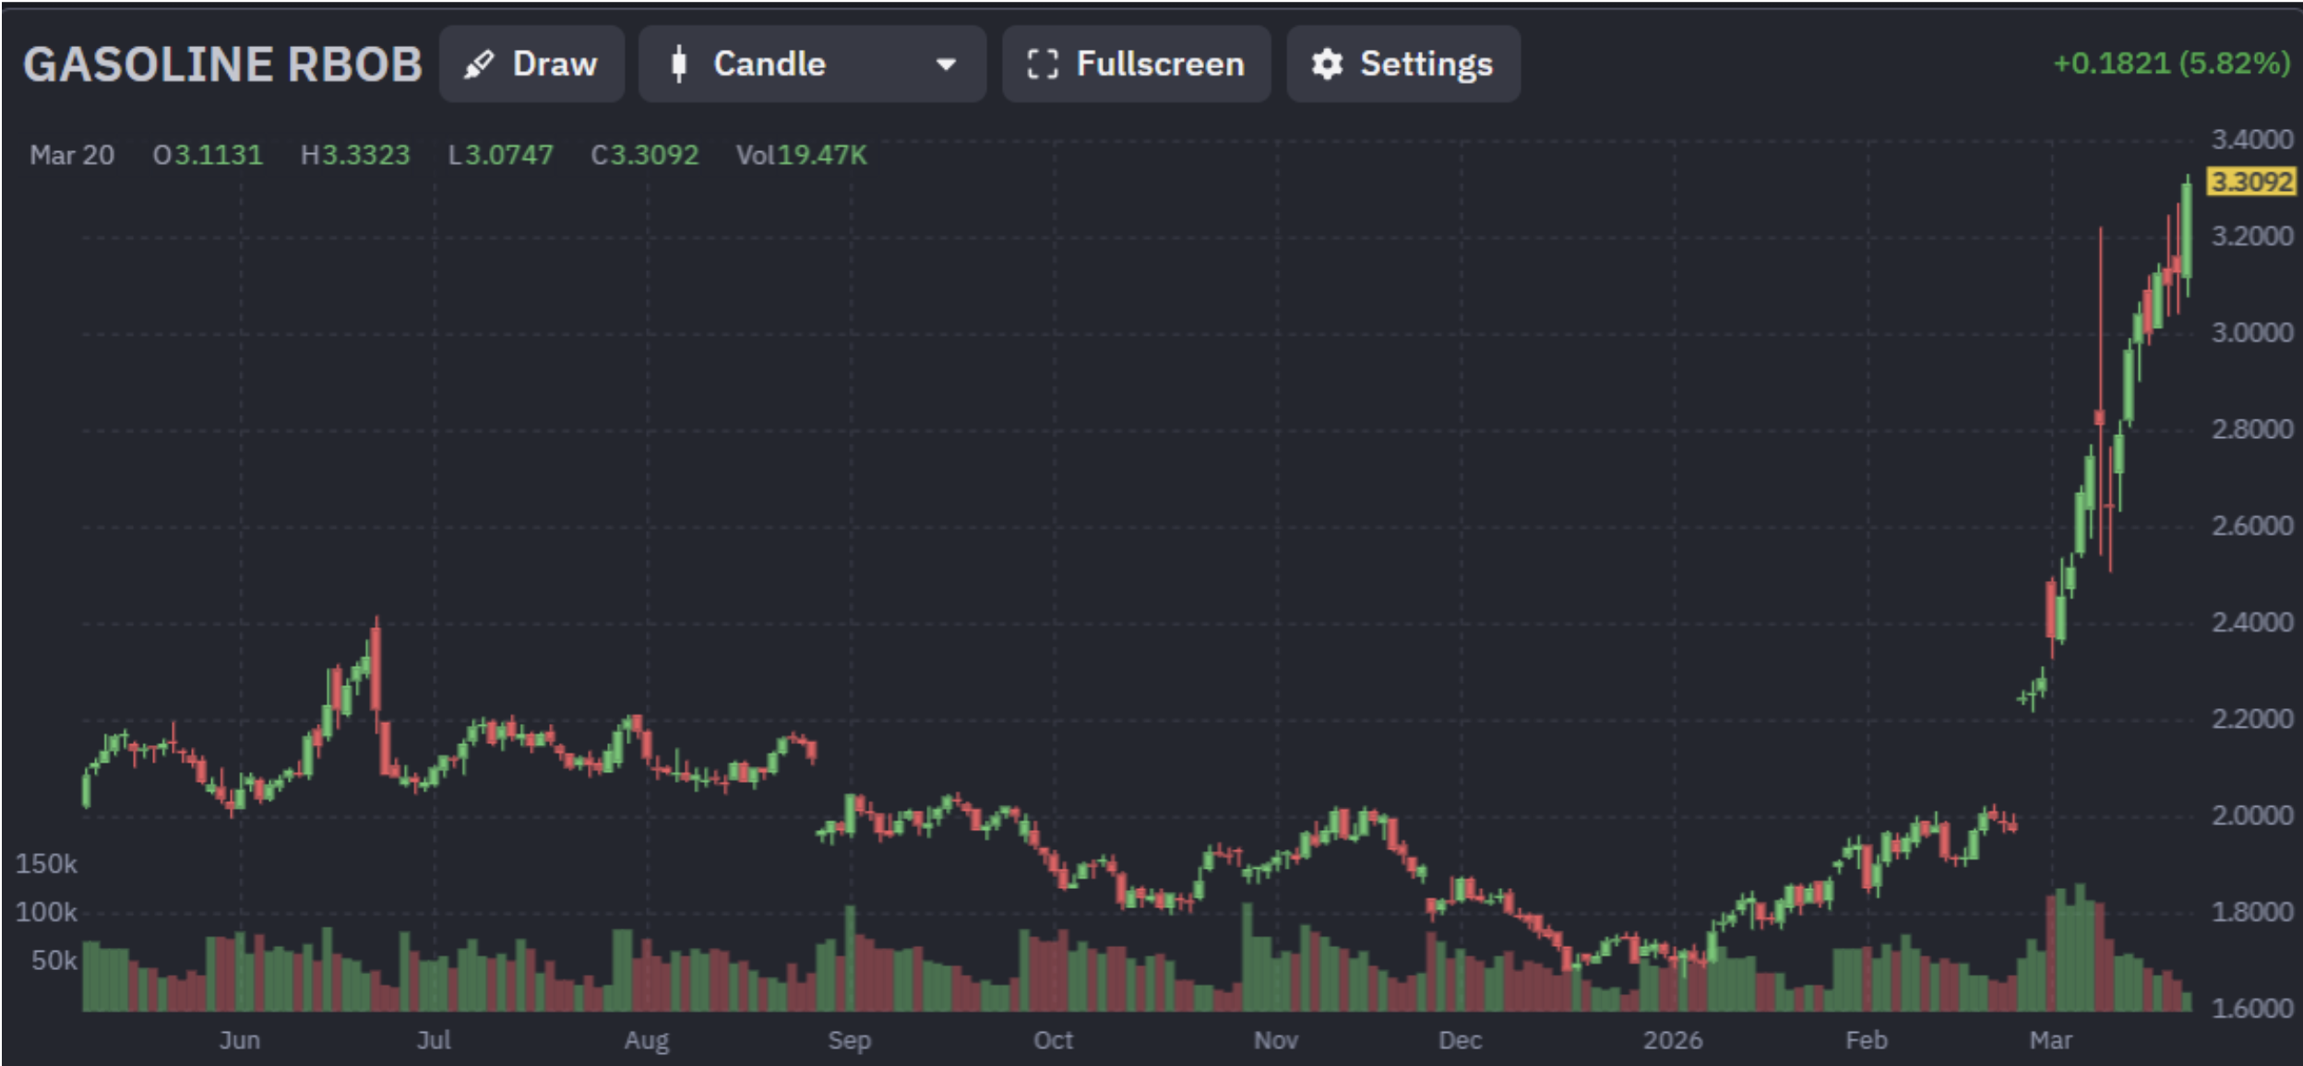Click the candlestick chart type icon
Image resolution: width=2303 pixels, height=1066 pixels.
tap(679, 65)
